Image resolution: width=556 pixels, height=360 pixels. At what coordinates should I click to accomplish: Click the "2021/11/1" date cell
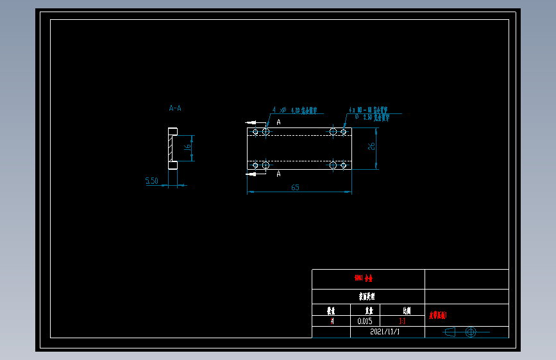point(385,332)
